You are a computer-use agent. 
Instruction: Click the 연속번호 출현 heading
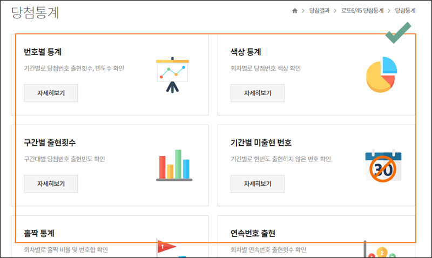[x=253, y=233]
